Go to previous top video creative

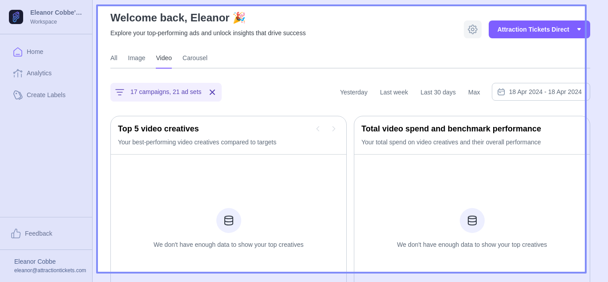(x=318, y=129)
